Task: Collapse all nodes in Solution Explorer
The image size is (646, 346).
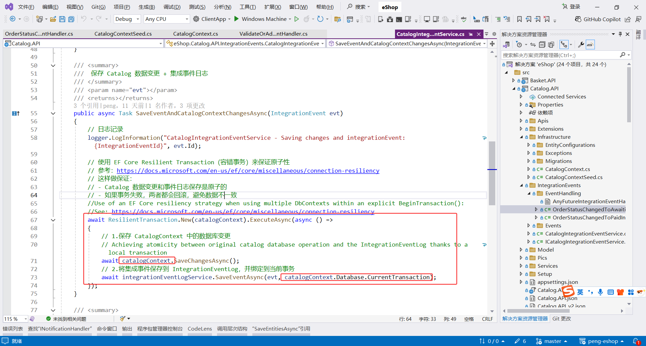Action: click(542, 45)
